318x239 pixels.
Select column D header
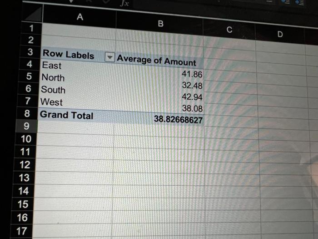(280, 34)
